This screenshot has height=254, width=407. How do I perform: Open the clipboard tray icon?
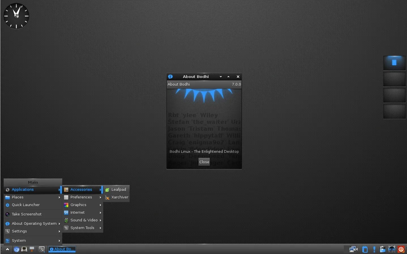pyautogui.click(x=365, y=249)
